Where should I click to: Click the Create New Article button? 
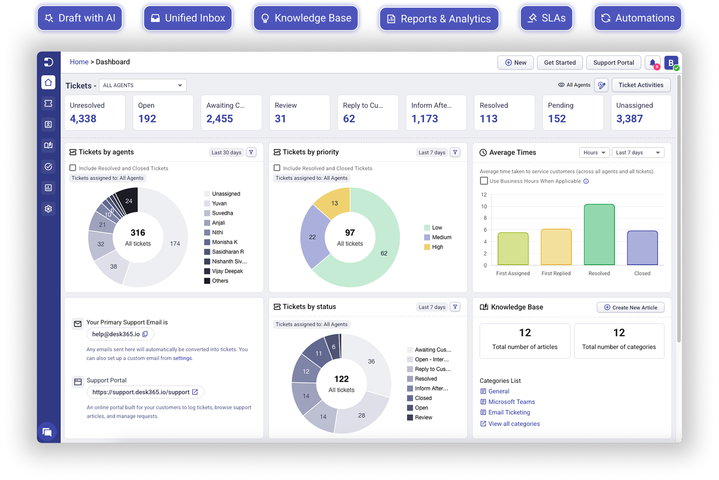point(631,307)
